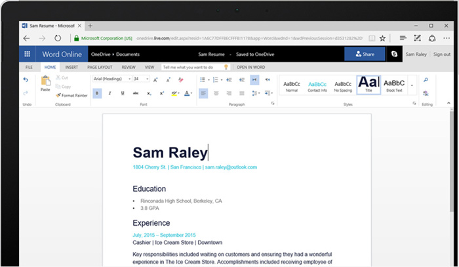Make a Web Note in Edge
This screenshot has height=267, width=459.
pos(418,38)
